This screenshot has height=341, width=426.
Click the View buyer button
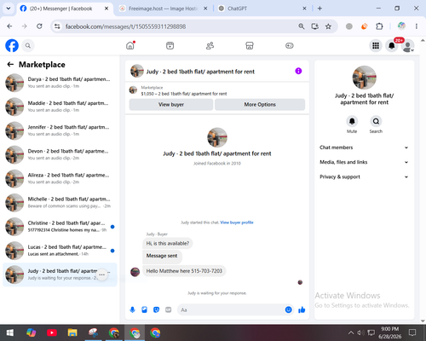pos(171,104)
